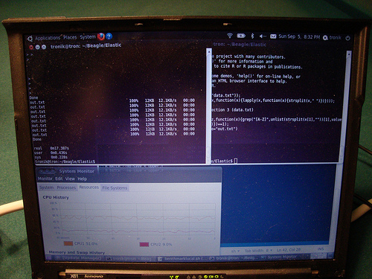Screen dimensions: 372x279
Task: Click the Ln 42, Col 28 status entry
Action: point(289,250)
